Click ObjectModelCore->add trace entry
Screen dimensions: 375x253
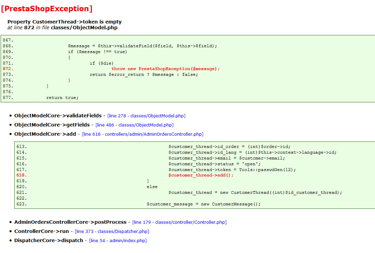(45, 134)
